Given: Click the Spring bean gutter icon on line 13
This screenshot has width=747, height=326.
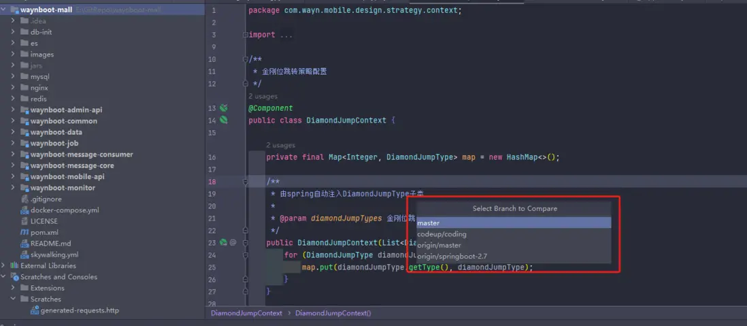Looking at the screenshot, I should pyautogui.click(x=223, y=108).
